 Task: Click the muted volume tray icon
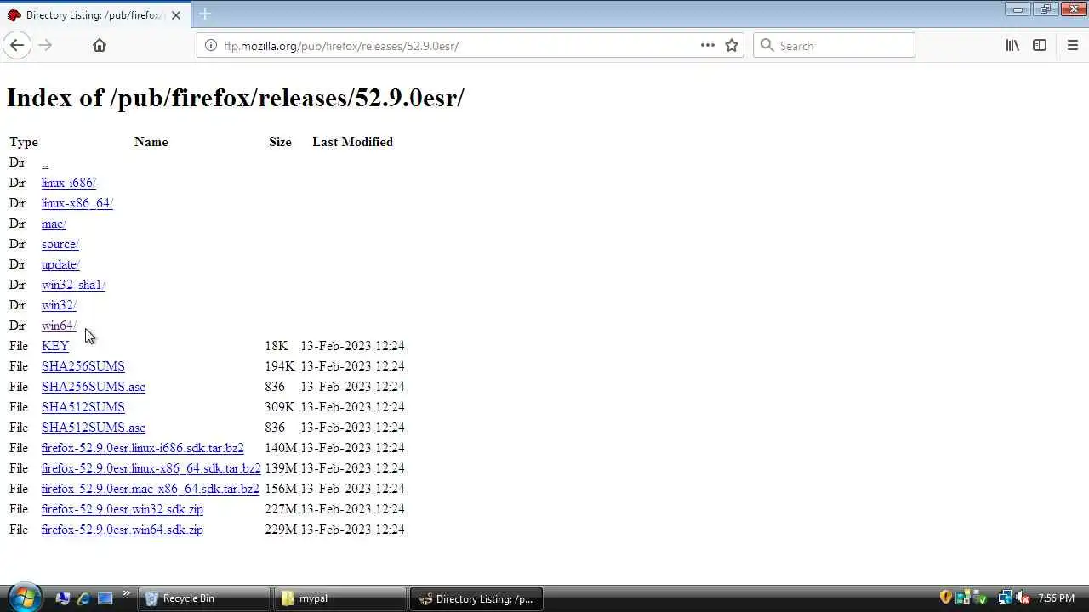click(1023, 598)
